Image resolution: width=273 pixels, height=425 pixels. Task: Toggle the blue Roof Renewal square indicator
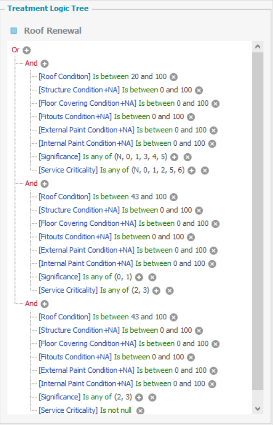pos(13,30)
